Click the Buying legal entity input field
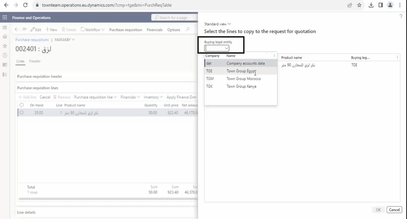Screen dimensions: 407x219 (214, 48)
